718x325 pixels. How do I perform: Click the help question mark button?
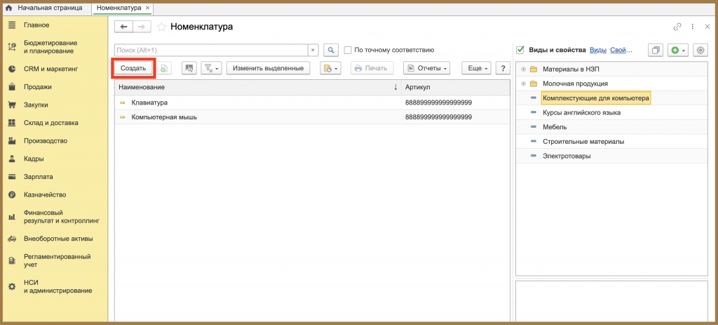coord(503,68)
